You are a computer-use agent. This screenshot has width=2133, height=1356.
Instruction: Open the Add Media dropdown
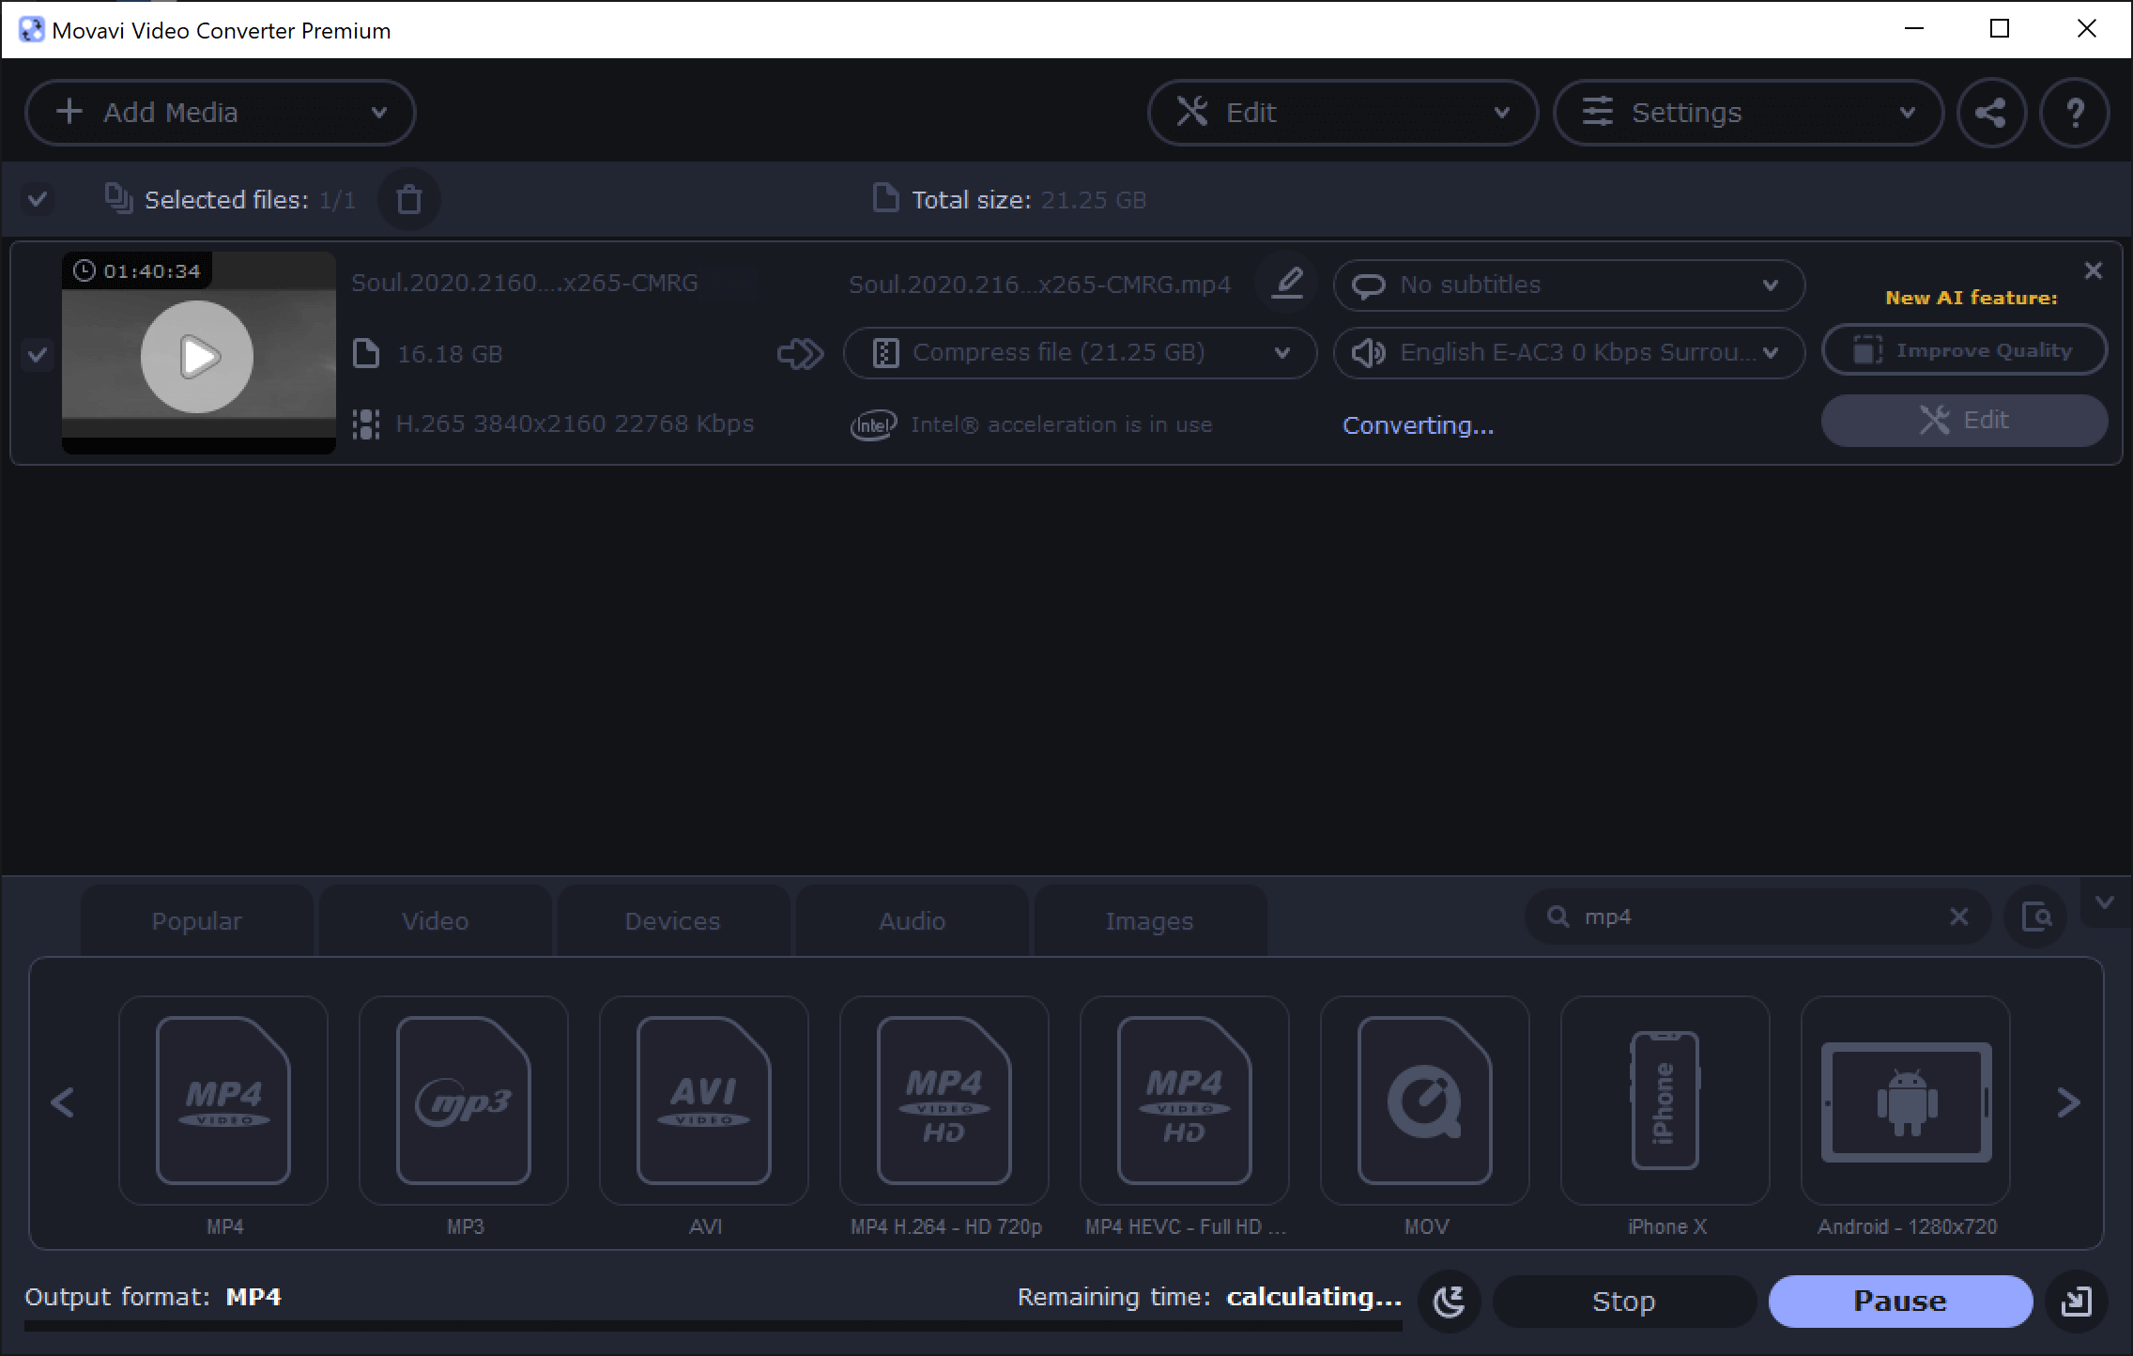[221, 113]
